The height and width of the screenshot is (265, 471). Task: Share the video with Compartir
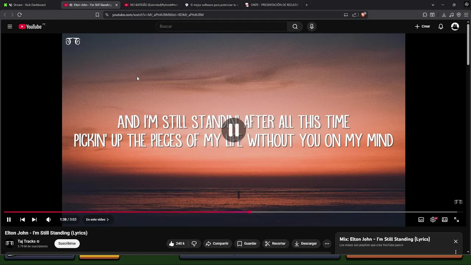217,244
